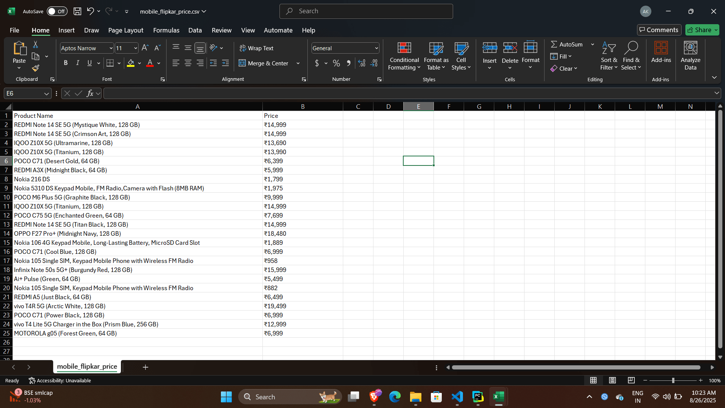Toggle Underline formatting
The image size is (725, 408).
click(89, 63)
